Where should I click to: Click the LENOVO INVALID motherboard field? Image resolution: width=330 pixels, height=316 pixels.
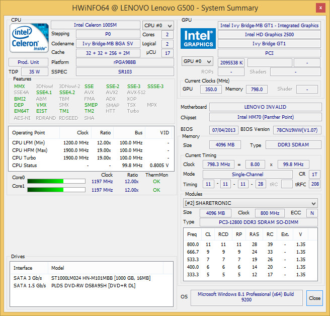266,107
